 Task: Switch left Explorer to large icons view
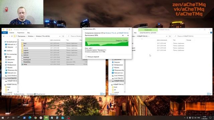[104, 94]
